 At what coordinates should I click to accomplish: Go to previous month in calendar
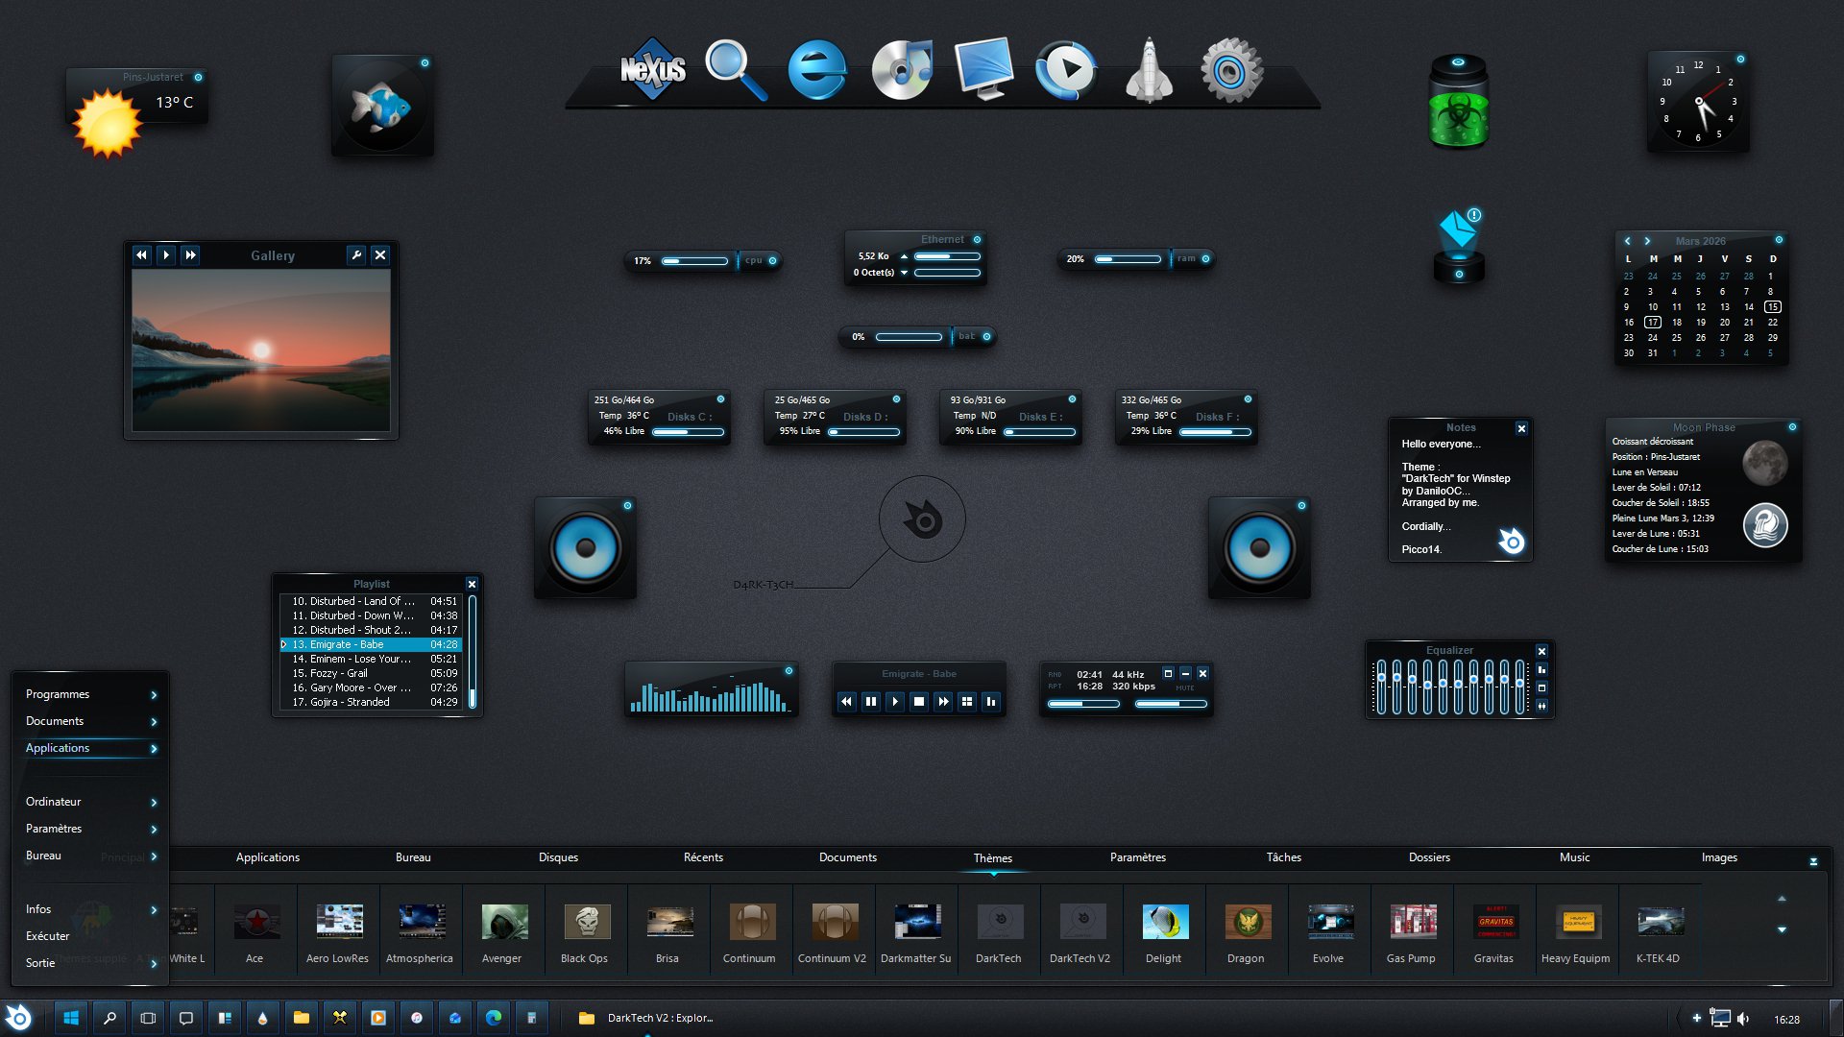(x=1627, y=241)
